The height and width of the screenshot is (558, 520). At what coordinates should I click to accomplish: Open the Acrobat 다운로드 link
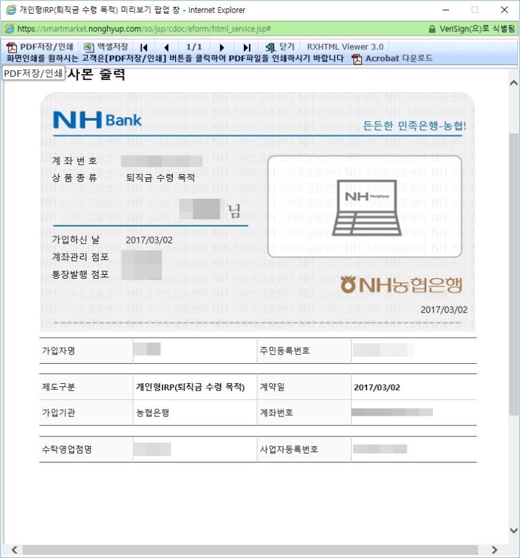(x=399, y=58)
